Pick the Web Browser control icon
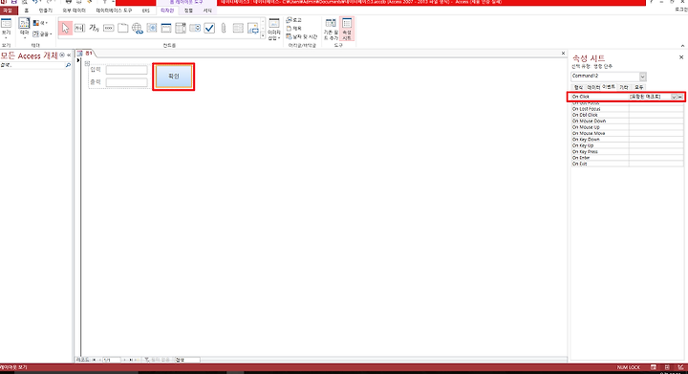 [152, 28]
